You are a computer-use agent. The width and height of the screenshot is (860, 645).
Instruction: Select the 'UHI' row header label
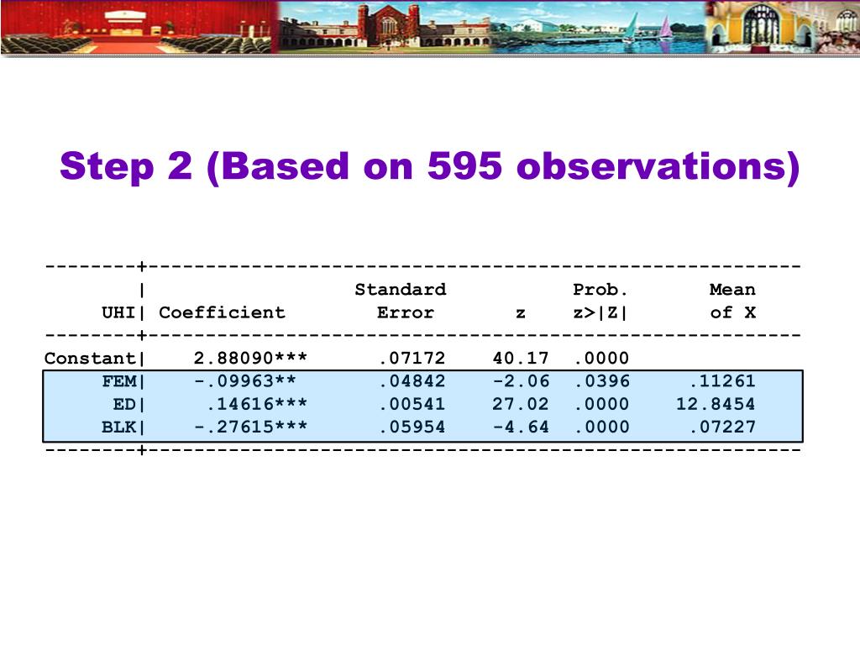point(118,312)
